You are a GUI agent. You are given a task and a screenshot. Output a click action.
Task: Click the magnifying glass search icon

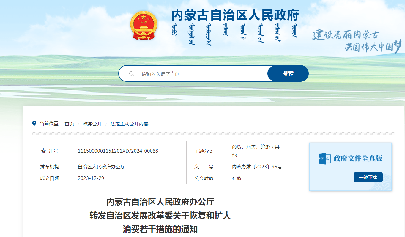point(131,74)
